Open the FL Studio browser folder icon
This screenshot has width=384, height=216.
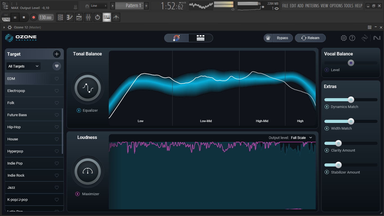5,6
